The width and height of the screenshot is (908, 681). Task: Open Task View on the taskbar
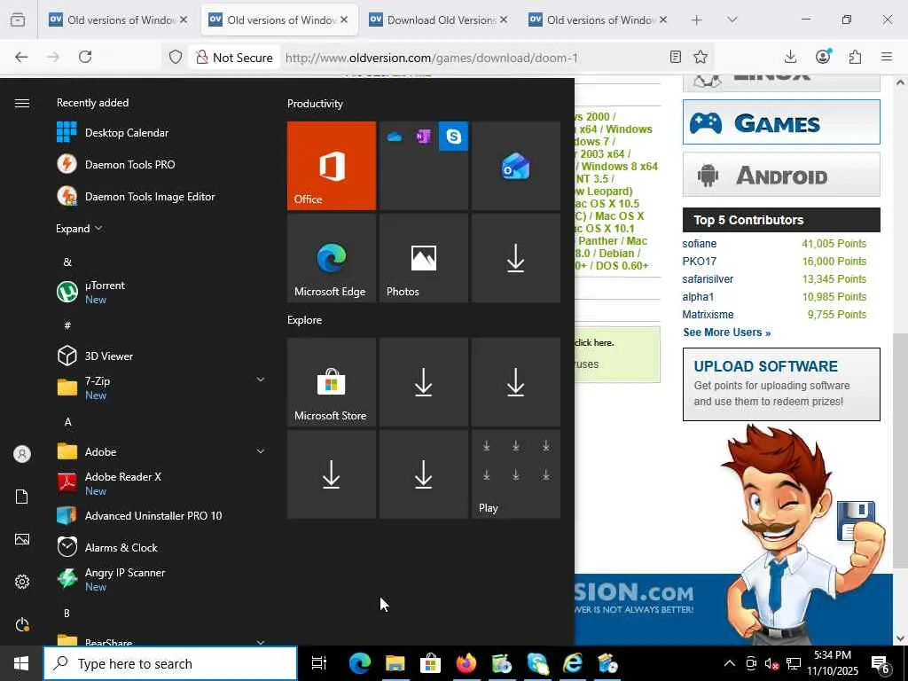(319, 663)
